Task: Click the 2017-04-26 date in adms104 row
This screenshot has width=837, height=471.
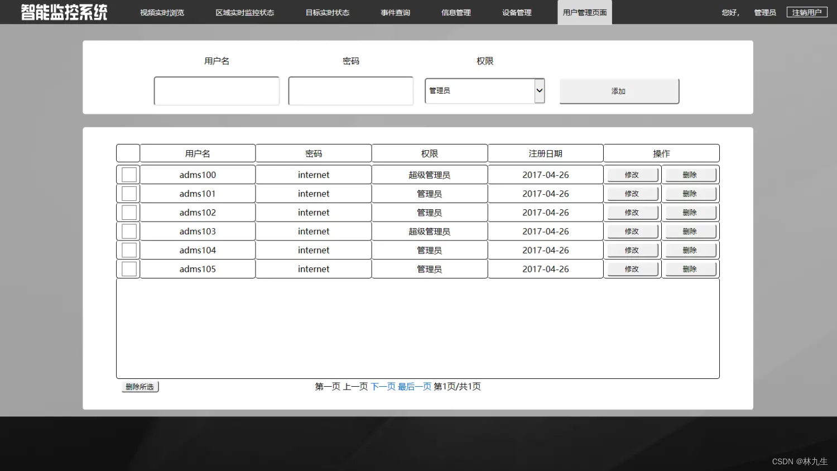Action: [546, 250]
